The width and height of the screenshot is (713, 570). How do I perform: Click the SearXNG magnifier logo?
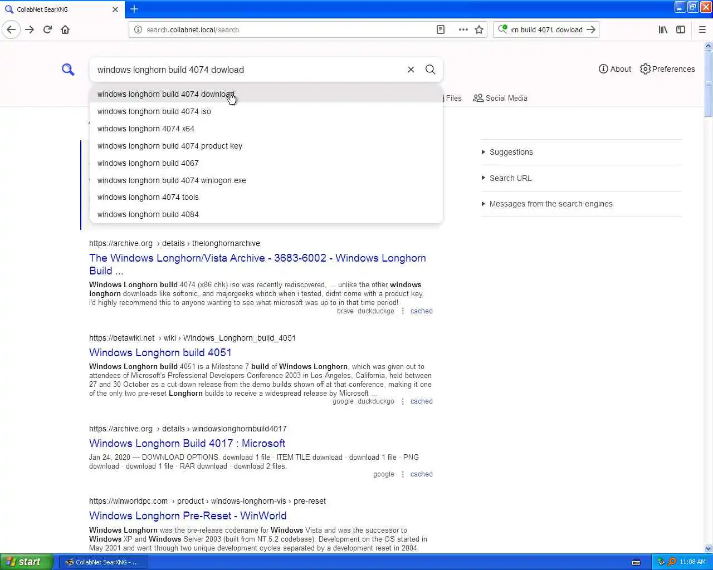[68, 70]
